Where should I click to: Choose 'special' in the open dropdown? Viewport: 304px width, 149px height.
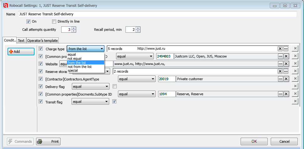[73, 70]
